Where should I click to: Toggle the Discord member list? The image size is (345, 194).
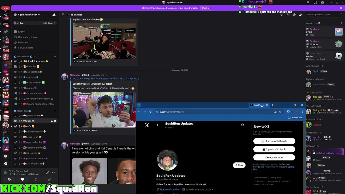pos(301,15)
